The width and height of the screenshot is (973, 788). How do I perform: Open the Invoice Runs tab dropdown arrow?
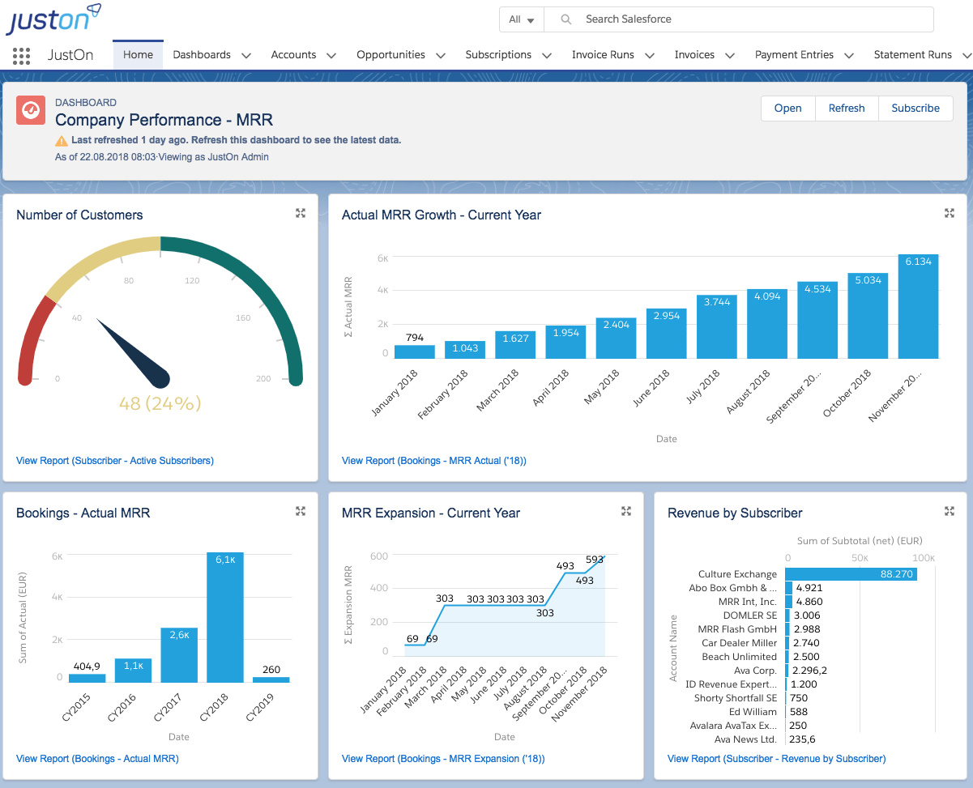tap(650, 56)
